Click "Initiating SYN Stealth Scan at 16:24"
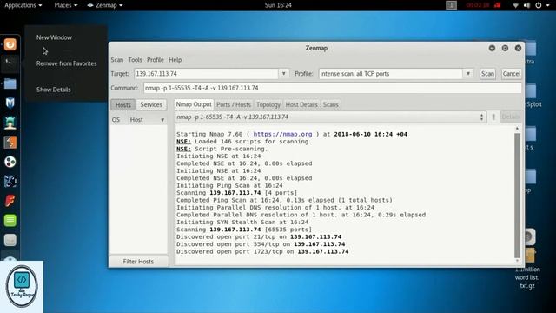The width and height of the screenshot is (556, 313). coord(242,223)
